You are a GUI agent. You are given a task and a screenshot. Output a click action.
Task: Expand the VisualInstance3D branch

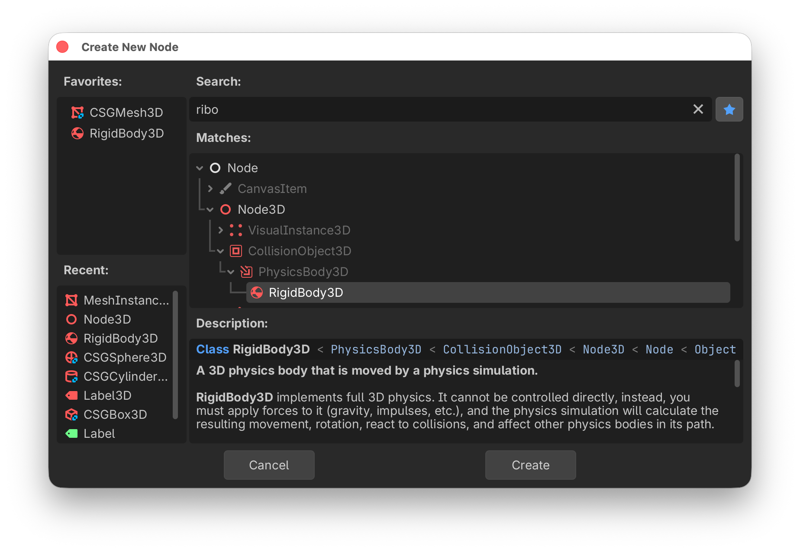pos(221,230)
